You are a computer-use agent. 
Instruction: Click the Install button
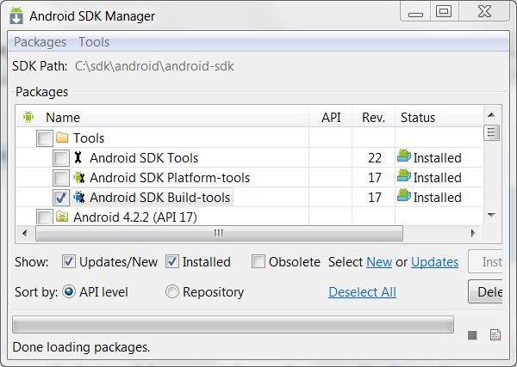(x=485, y=261)
